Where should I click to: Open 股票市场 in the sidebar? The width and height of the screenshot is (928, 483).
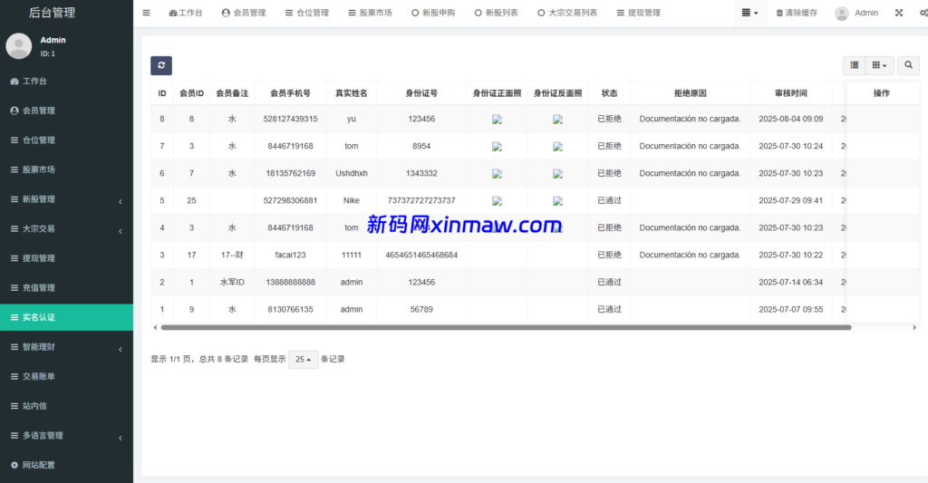[66, 169]
